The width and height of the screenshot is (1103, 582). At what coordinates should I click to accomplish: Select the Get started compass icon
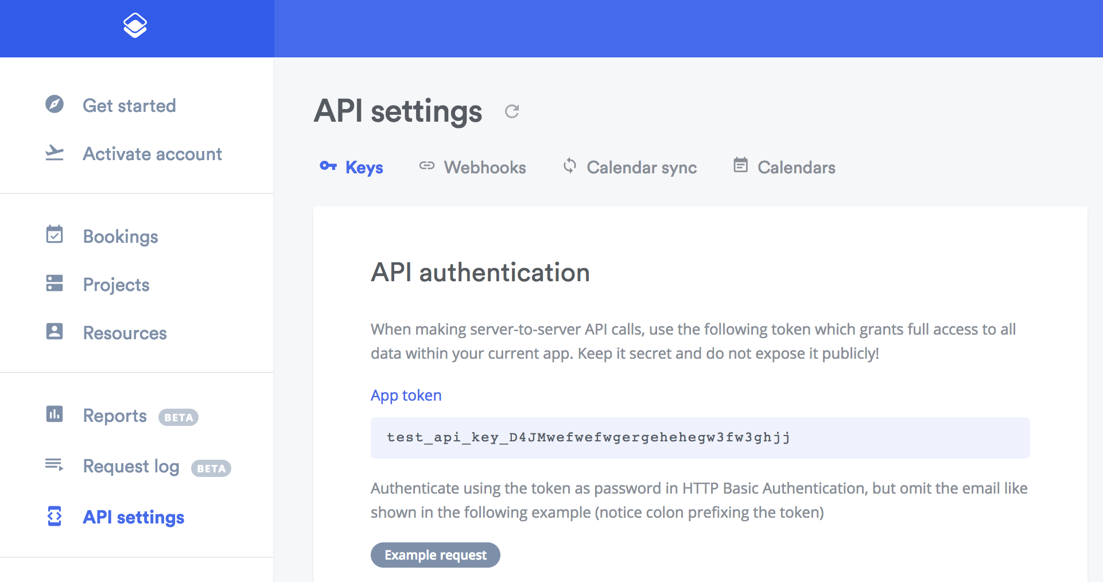pyautogui.click(x=55, y=104)
